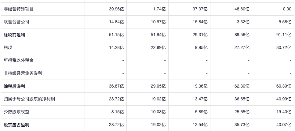Viewport: 295px width, 131px height.
Task: Select the 联营合营公司 row label
Action: 16,22
